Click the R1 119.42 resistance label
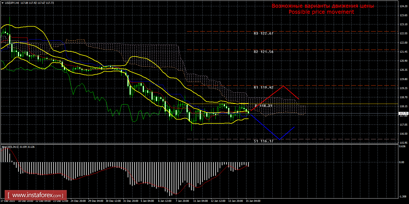This screenshot has width=409, height=204. (x=264, y=87)
